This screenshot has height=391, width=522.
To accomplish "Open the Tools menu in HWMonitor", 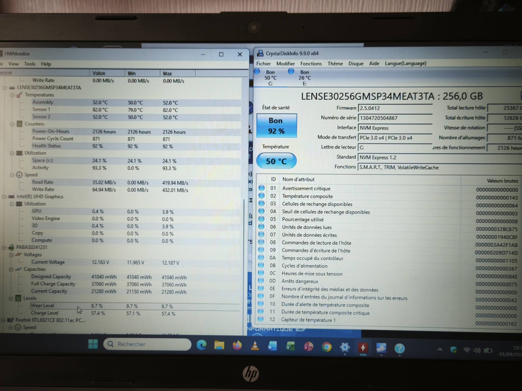I will [x=30, y=64].
